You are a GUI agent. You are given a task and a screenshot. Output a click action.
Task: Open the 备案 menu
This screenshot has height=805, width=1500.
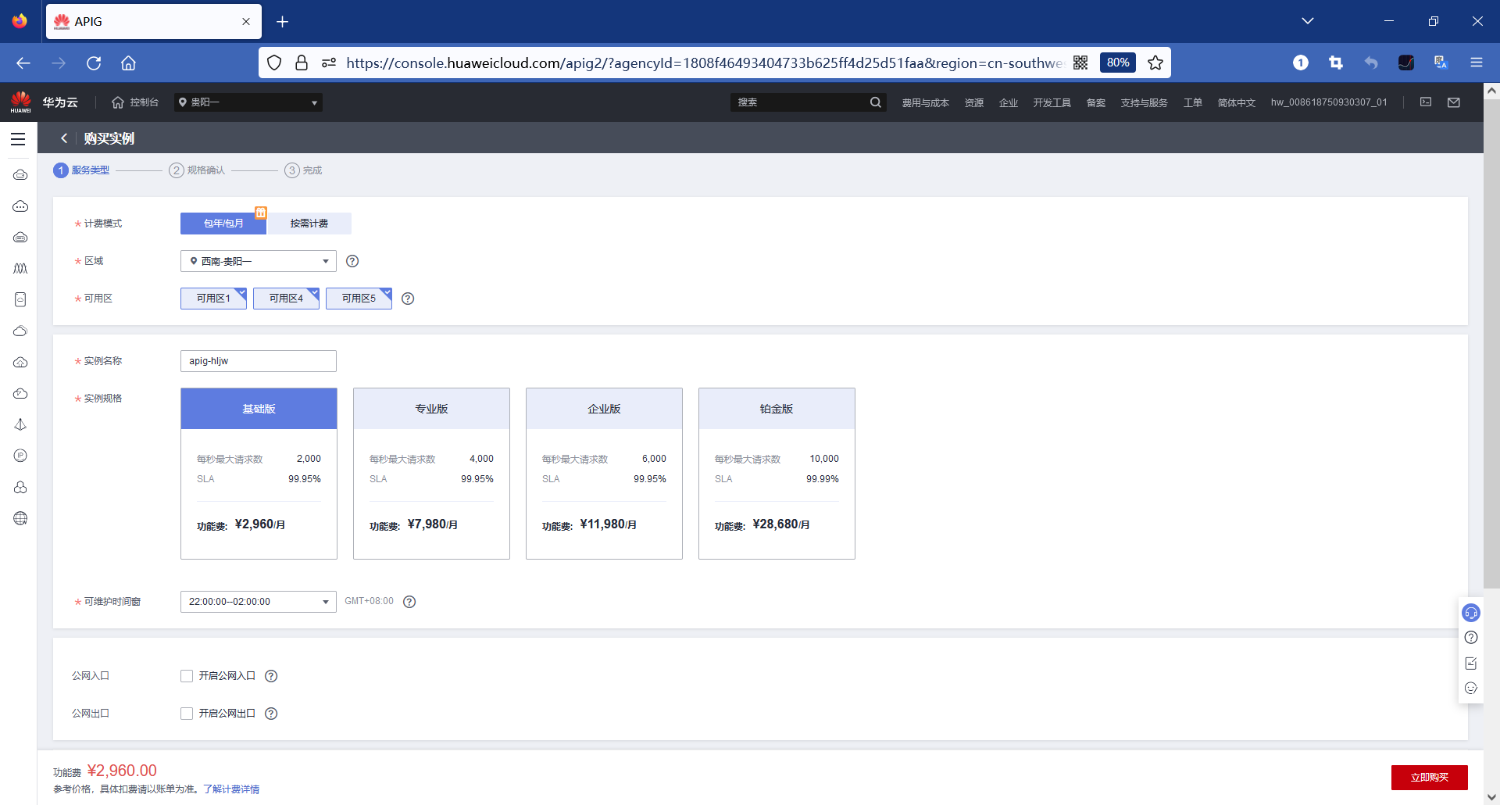coord(1096,102)
